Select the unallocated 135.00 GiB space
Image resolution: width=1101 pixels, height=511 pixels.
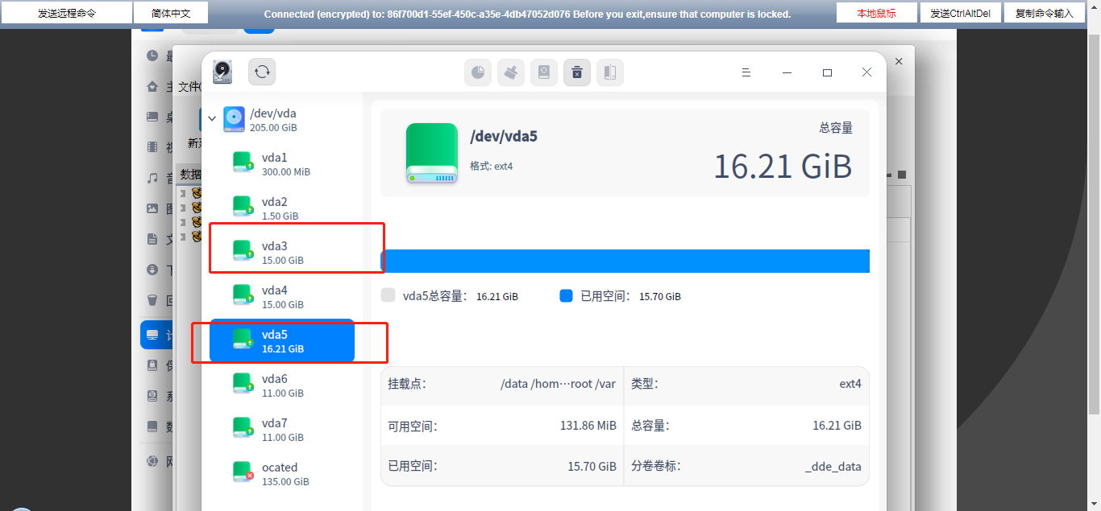point(282,473)
